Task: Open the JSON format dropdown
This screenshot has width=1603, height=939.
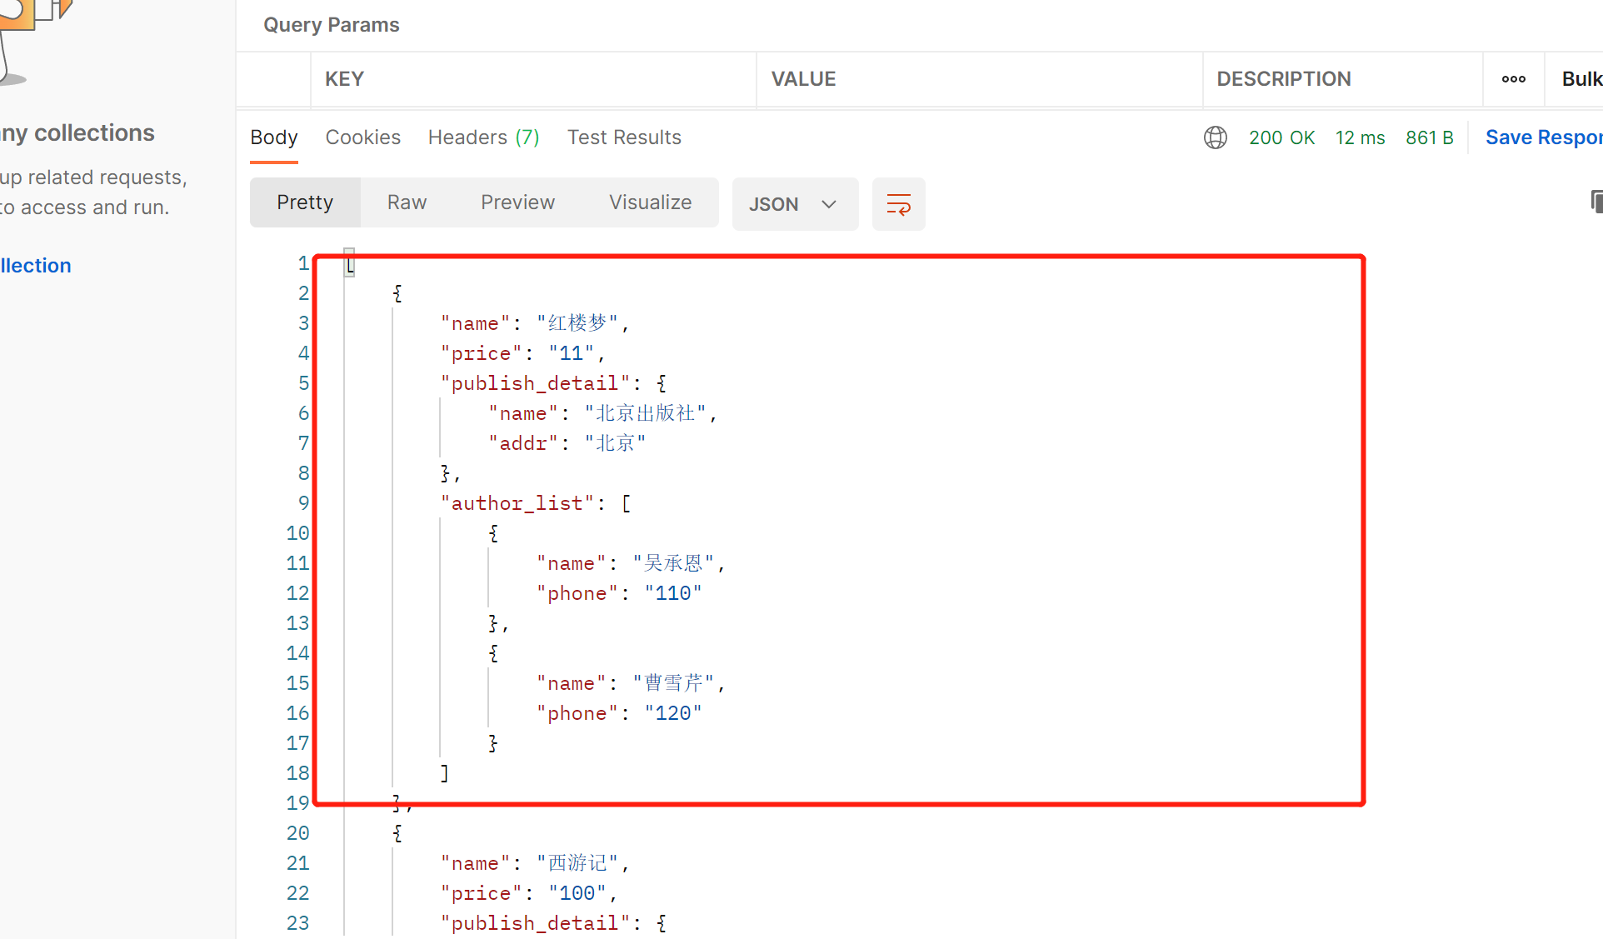Action: pos(794,204)
